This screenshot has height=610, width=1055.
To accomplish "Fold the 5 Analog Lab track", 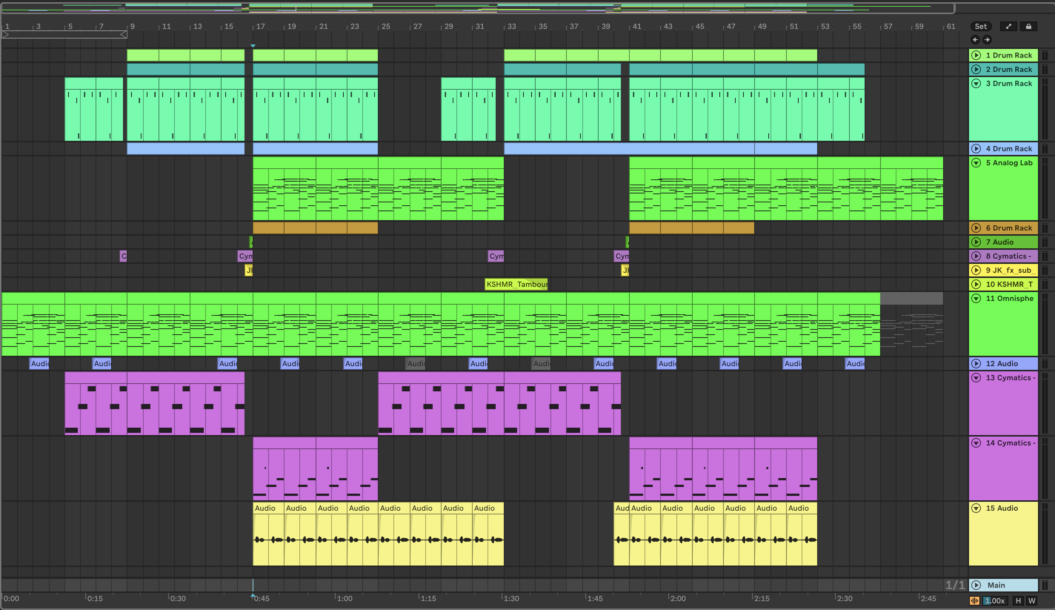I will 976,163.
